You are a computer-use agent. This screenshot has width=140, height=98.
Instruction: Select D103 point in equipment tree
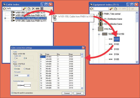click(x=116, y=49)
